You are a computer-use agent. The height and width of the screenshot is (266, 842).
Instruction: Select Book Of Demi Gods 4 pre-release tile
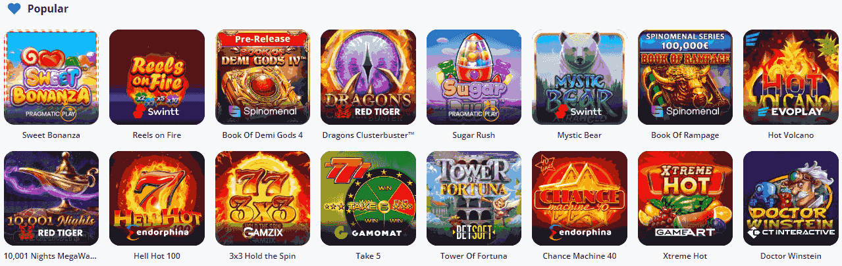(263, 77)
